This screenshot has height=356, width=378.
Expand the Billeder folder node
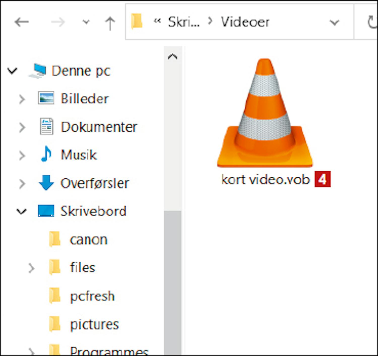coord(22,99)
